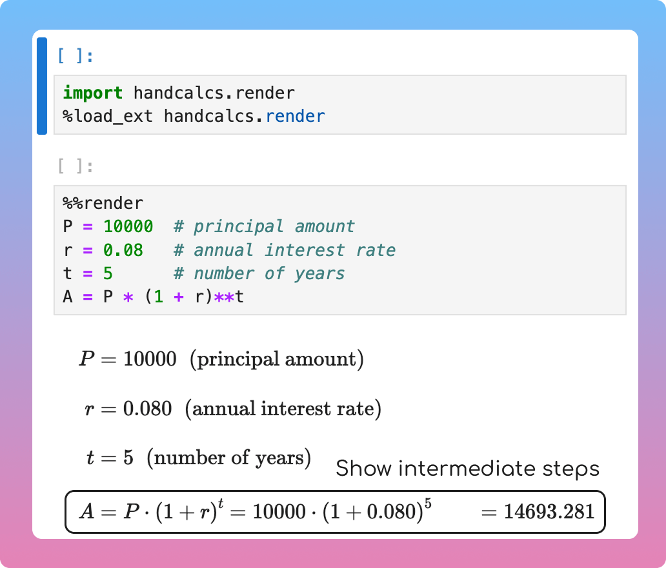Image resolution: width=666 pixels, height=568 pixels.
Task: Click the '%%render' magic command line
Action: coord(103,204)
